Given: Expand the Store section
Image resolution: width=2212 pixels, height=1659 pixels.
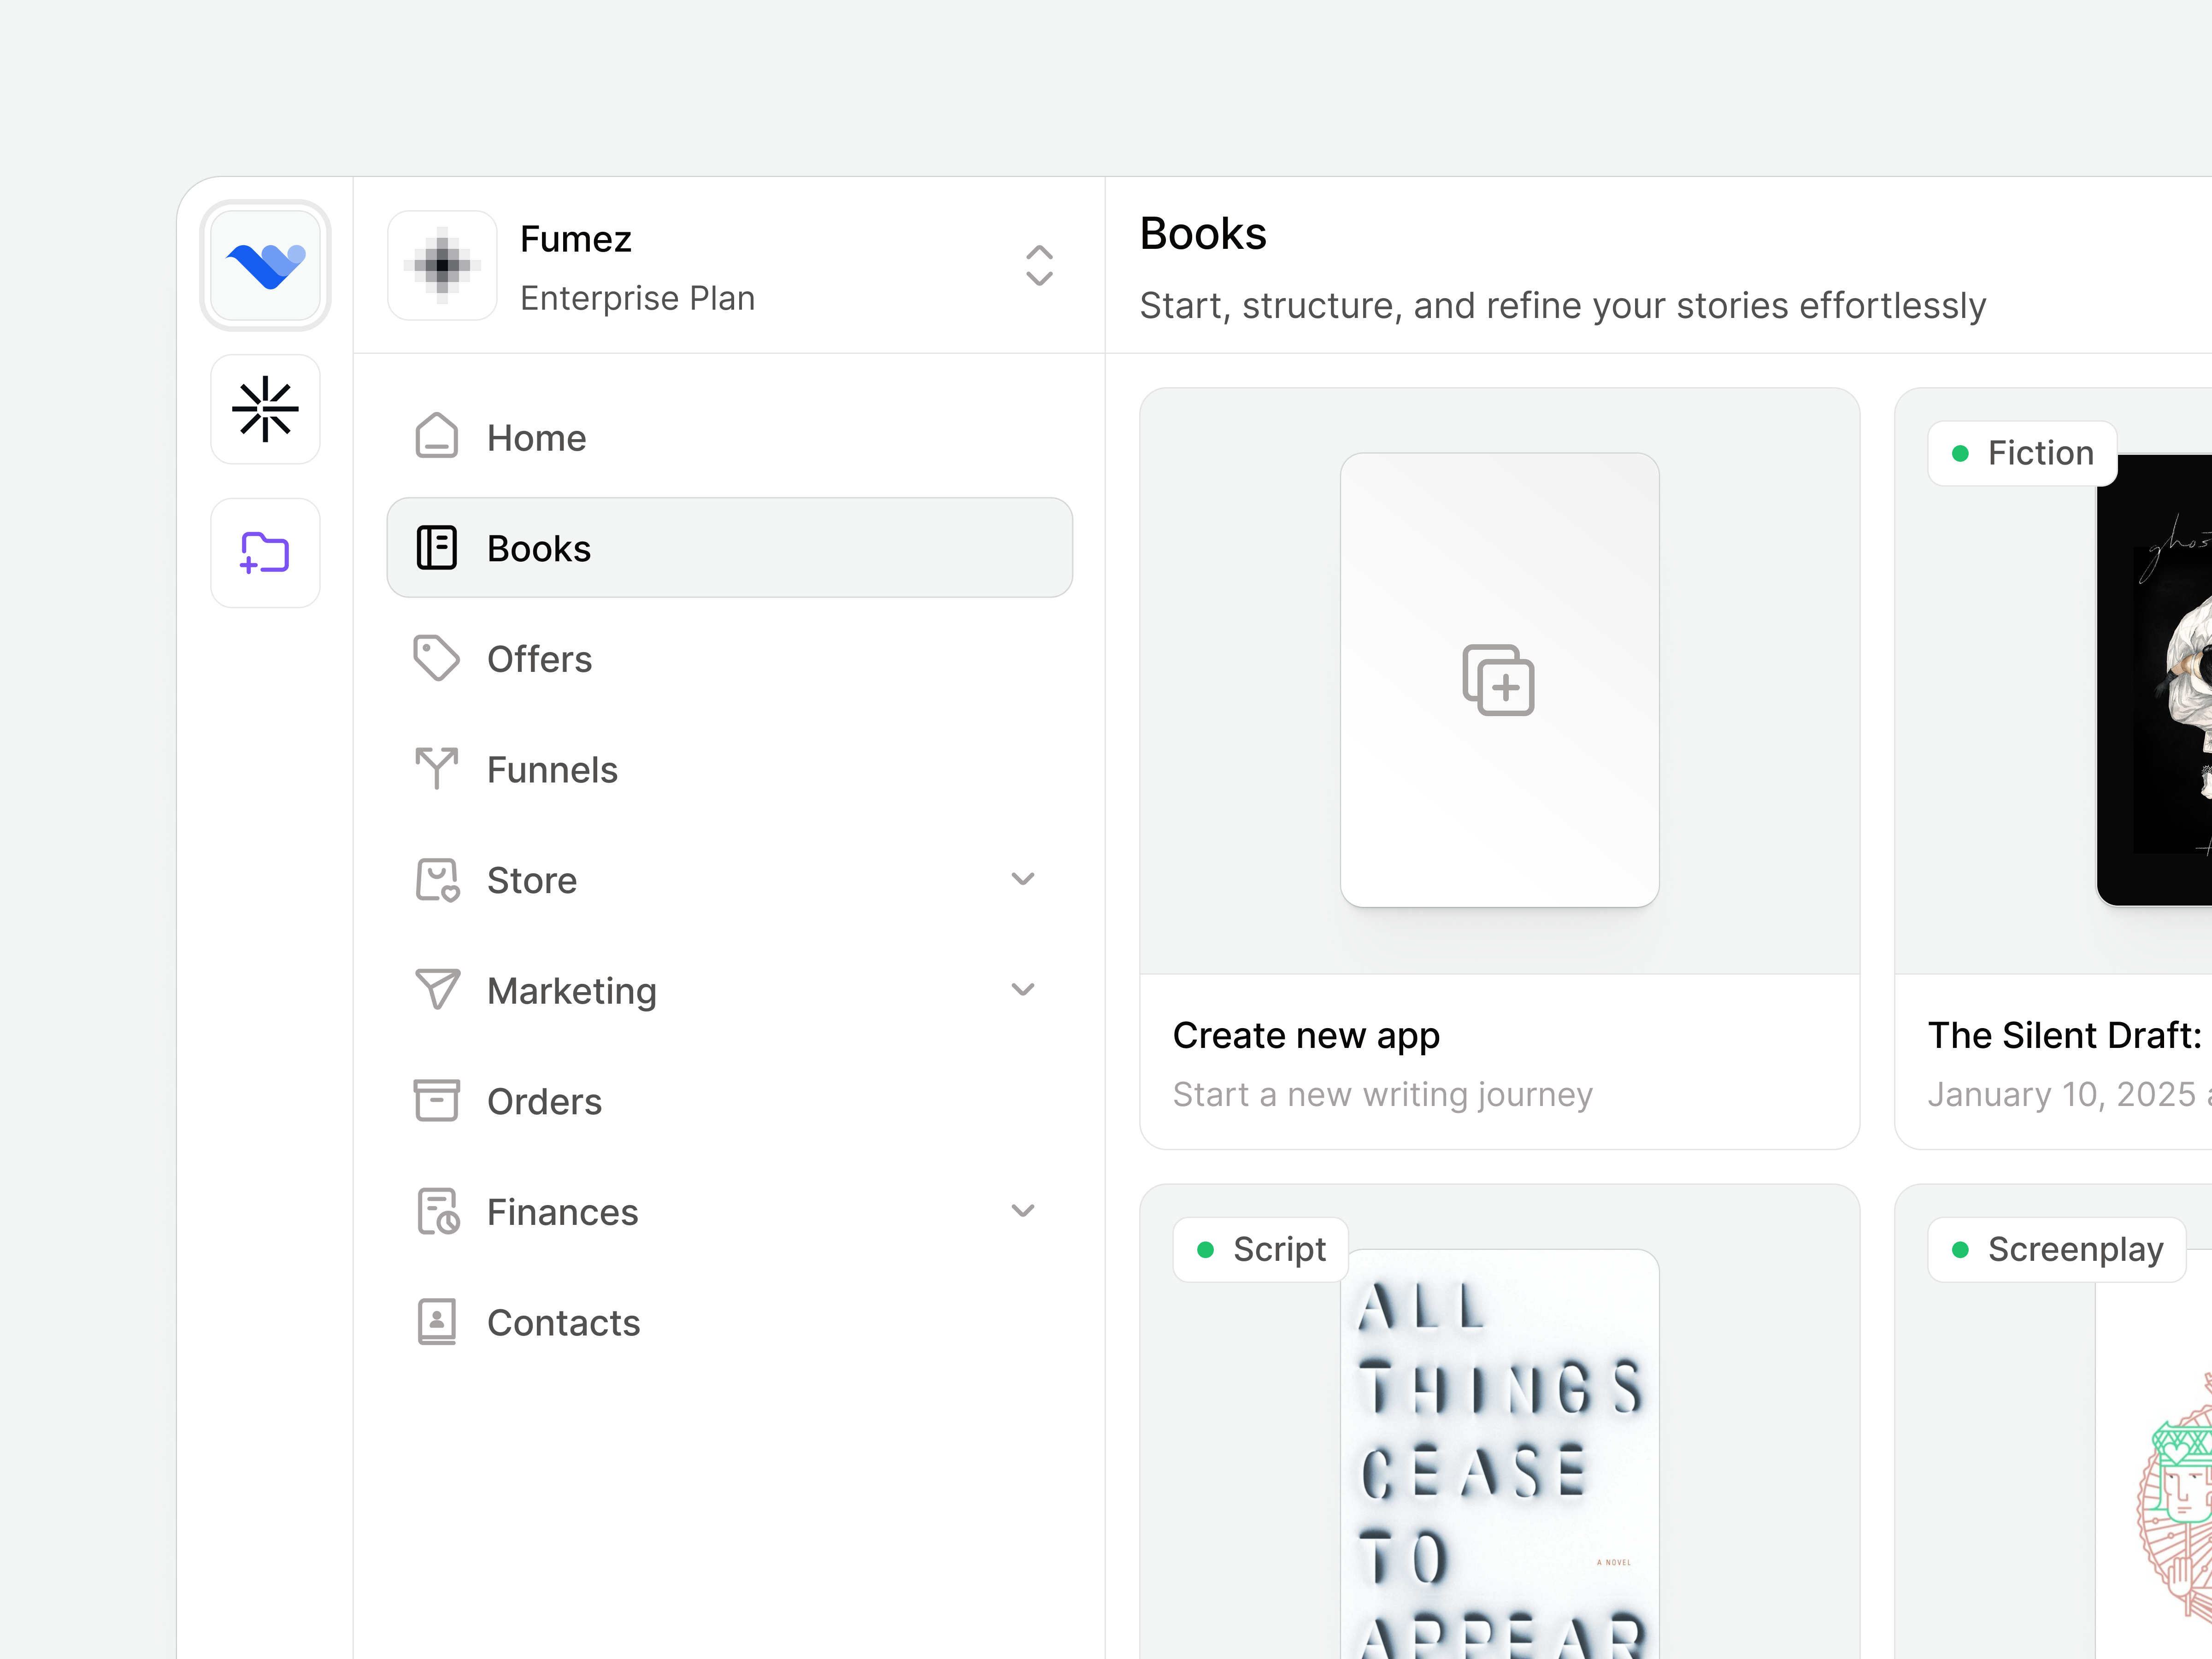Looking at the screenshot, I should [x=1022, y=878].
